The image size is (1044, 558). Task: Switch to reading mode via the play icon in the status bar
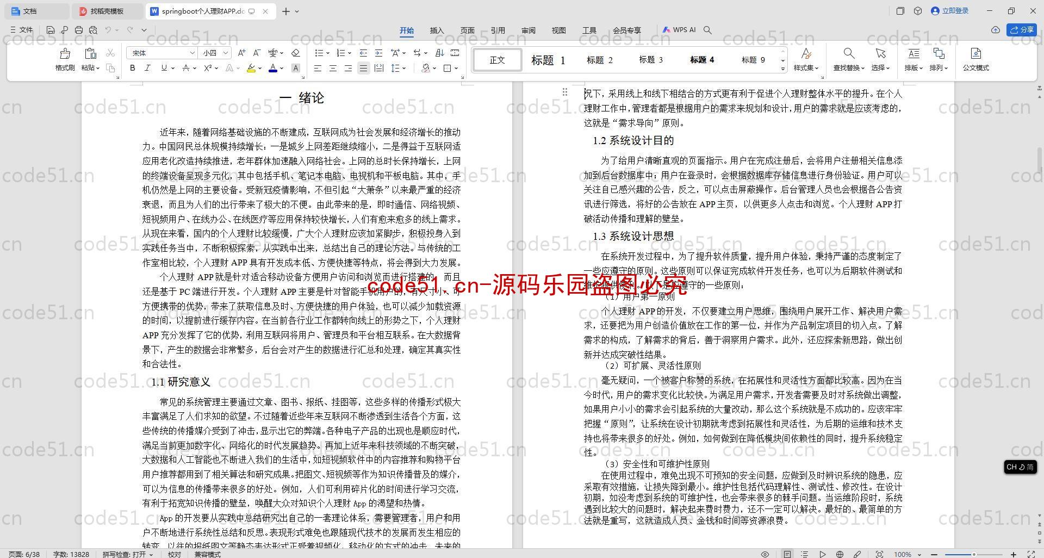click(822, 554)
